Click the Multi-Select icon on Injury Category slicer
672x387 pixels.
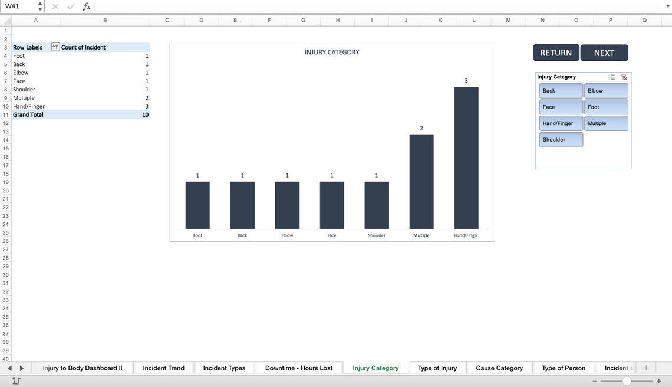612,77
